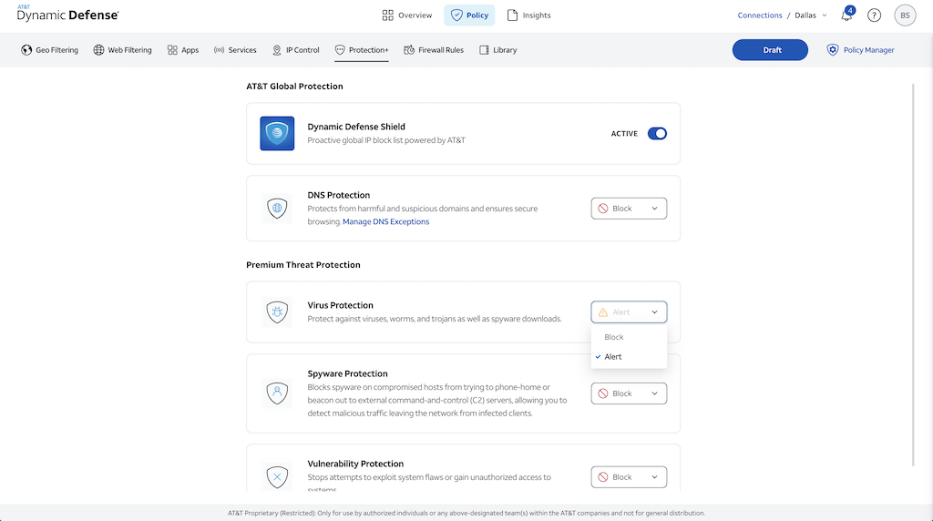Open the Vulnerability Protection Block dropdown
This screenshot has width=933, height=521.
click(x=629, y=477)
